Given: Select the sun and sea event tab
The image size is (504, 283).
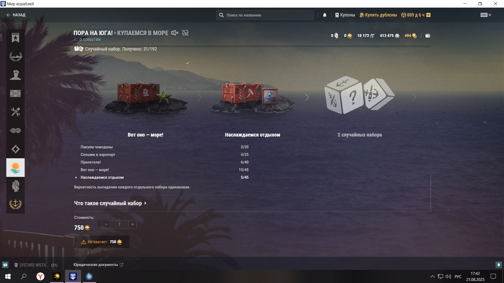Looking at the screenshot, I should pos(15,168).
